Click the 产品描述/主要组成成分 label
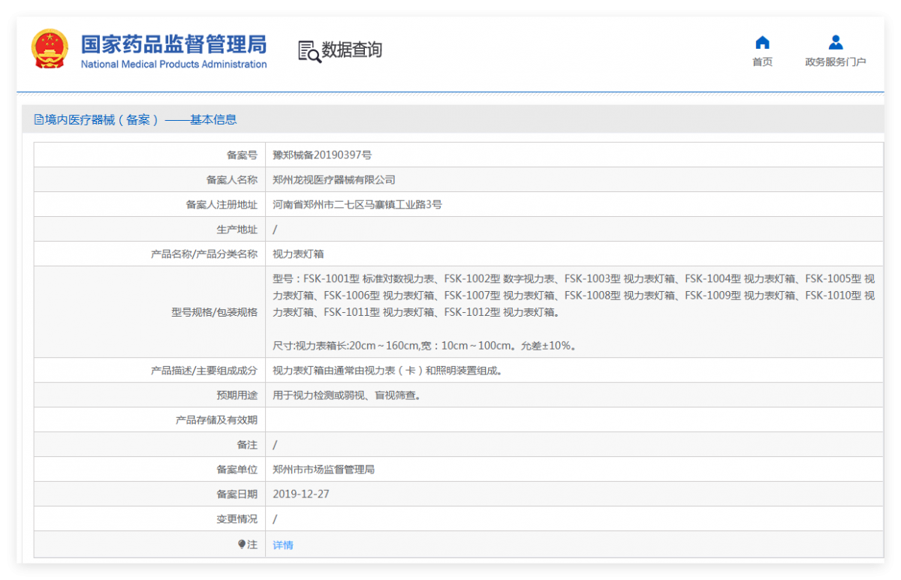This screenshot has width=901, height=580. 204,371
